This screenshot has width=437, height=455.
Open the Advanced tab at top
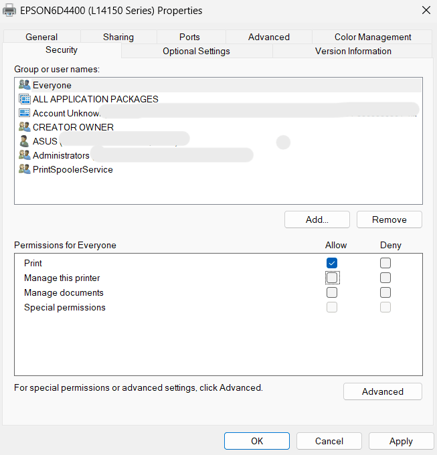(x=269, y=37)
